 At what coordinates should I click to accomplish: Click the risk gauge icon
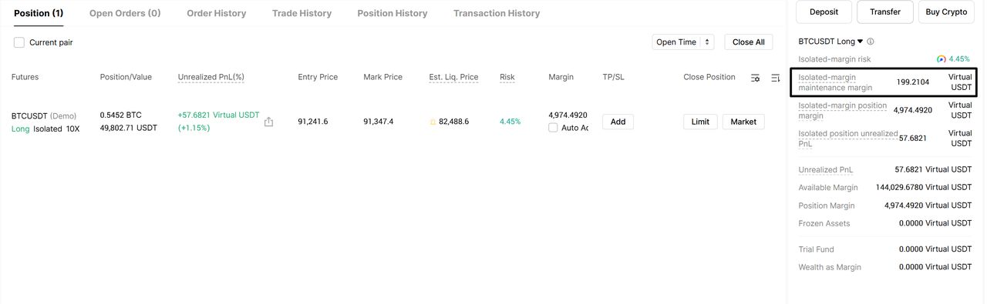tap(942, 59)
